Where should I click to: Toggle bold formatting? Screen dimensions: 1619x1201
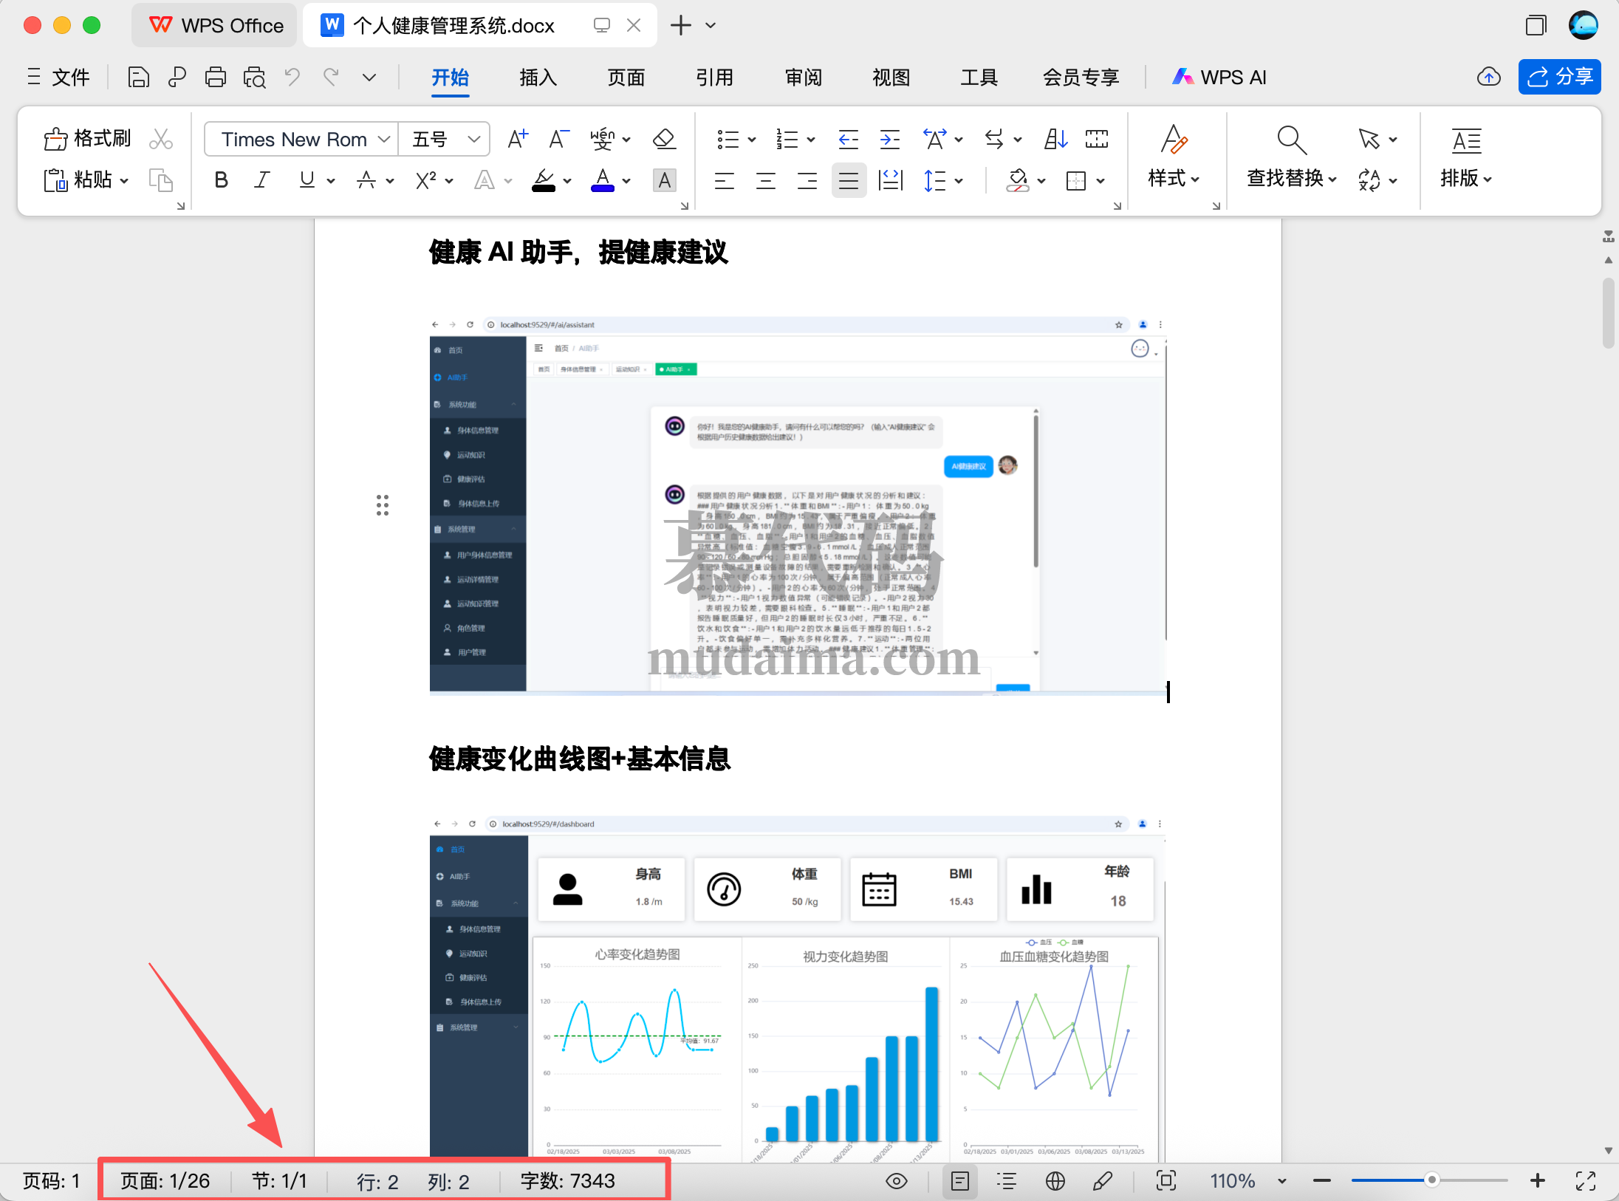point(221,180)
